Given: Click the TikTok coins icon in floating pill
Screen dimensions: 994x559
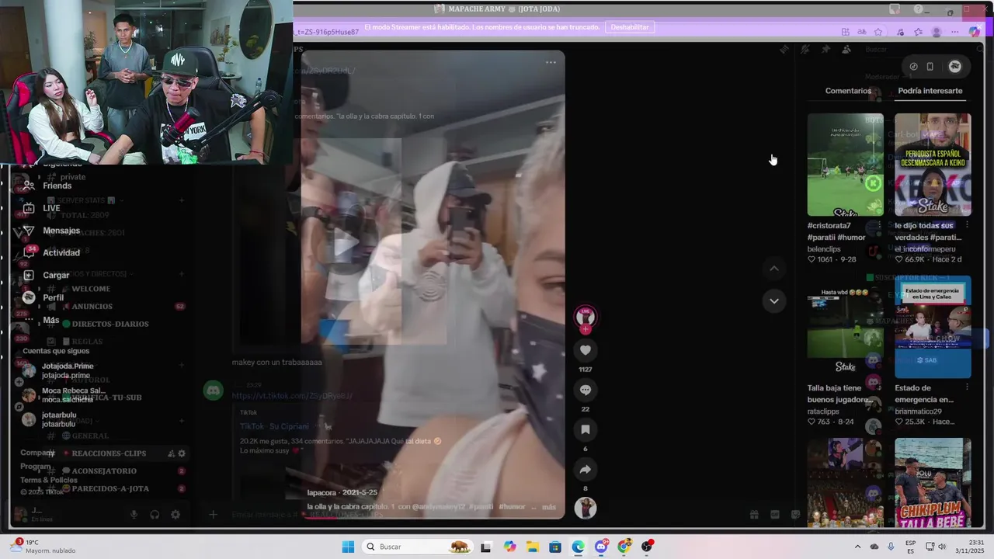Looking at the screenshot, I should click(913, 67).
